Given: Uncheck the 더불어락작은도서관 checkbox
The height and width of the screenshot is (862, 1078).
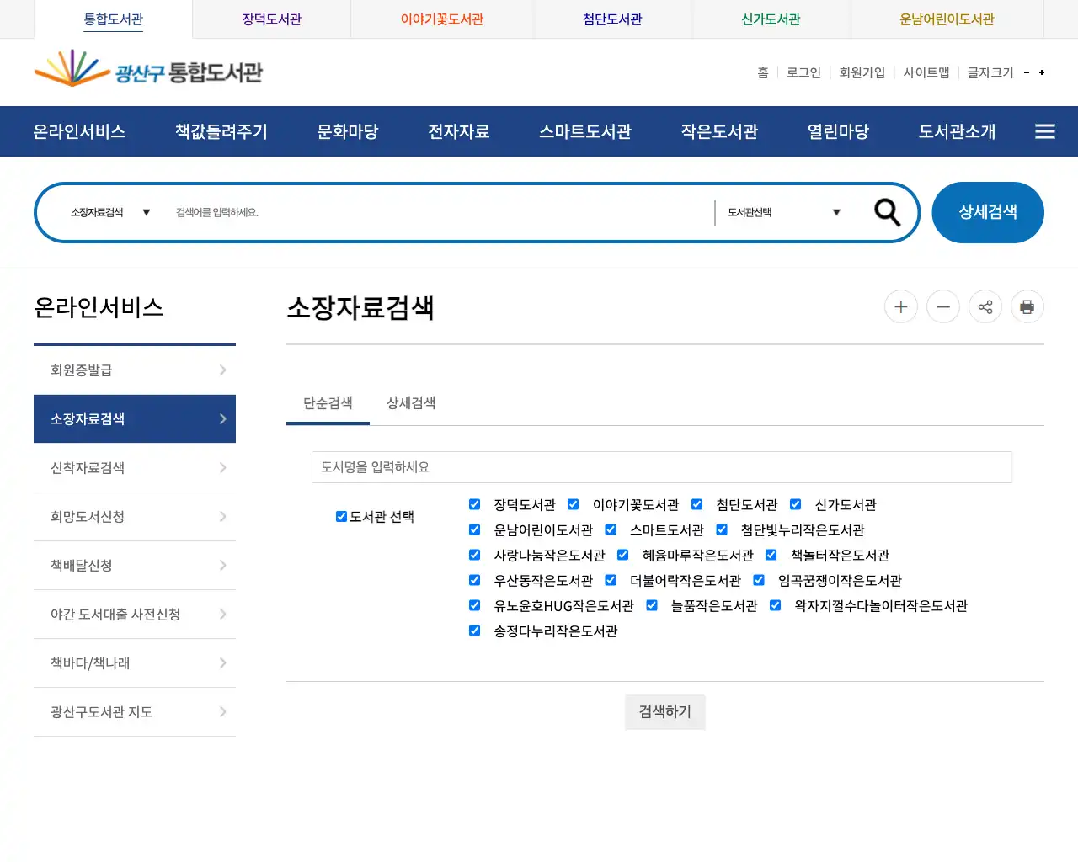Looking at the screenshot, I should [611, 580].
